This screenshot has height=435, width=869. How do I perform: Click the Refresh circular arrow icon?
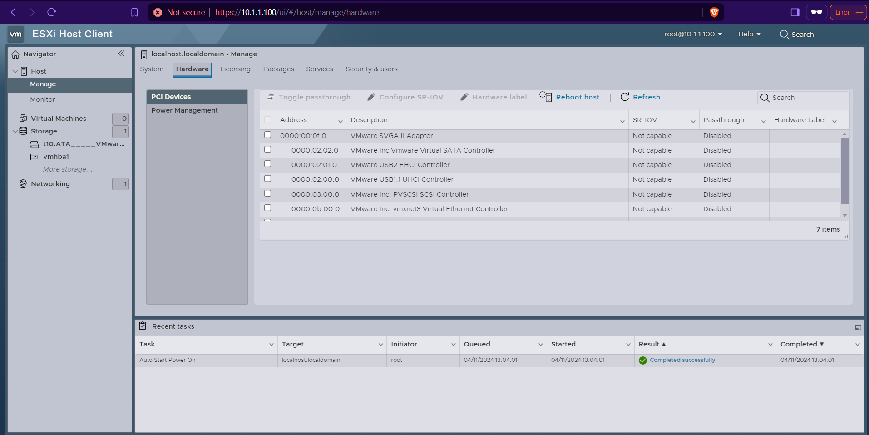[x=625, y=97]
